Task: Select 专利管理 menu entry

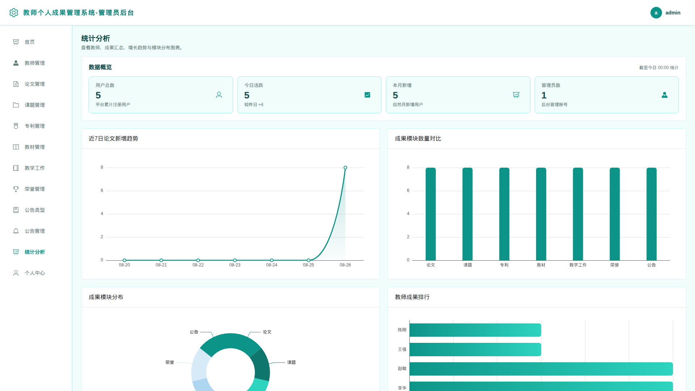Action: point(36,126)
